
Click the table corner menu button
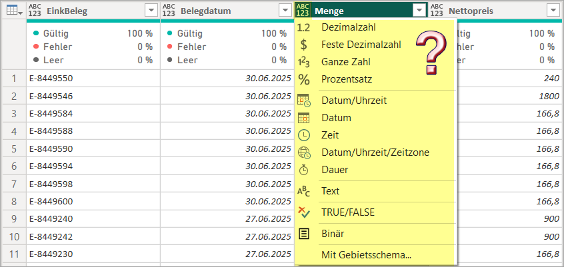coord(13,11)
